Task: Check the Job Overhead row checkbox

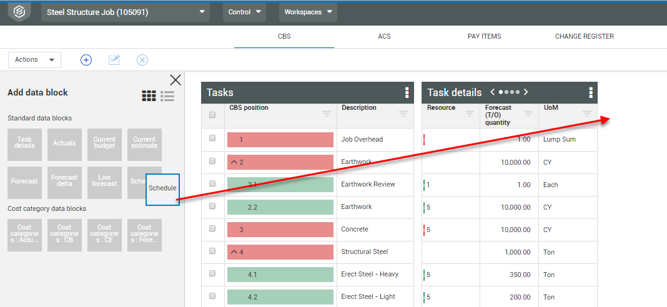Action: [212, 139]
